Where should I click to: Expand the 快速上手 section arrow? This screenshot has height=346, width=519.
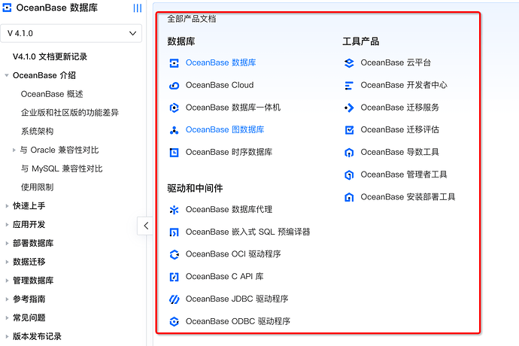[7, 206]
